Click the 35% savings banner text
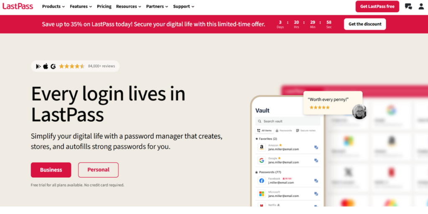428x214 pixels. point(153,24)
